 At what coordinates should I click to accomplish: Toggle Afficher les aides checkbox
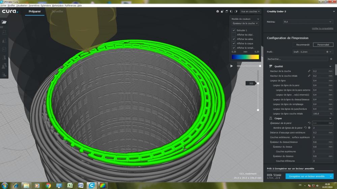[234, 39]
